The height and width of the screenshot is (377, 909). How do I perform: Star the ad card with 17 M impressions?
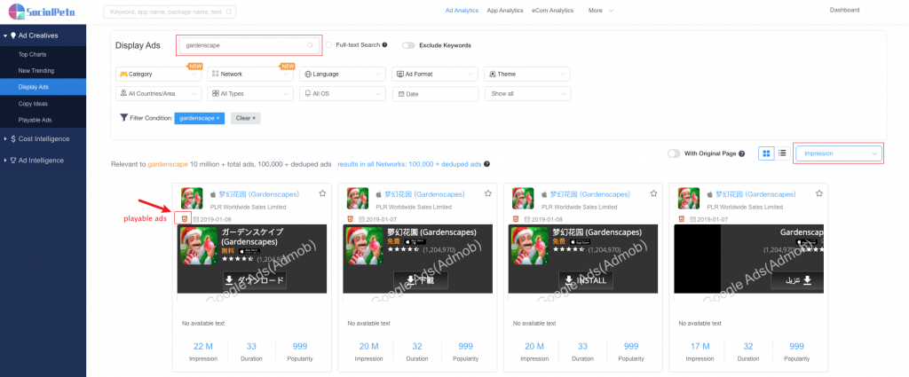819,193
